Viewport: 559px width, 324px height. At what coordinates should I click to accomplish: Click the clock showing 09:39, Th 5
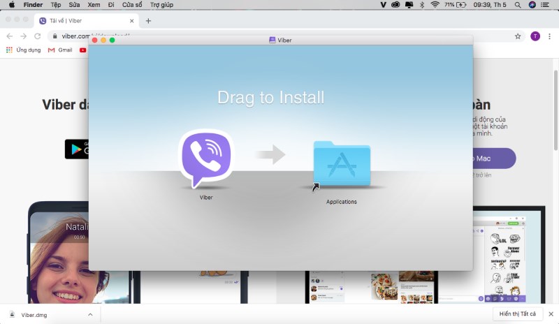click(x=490, y=5)
